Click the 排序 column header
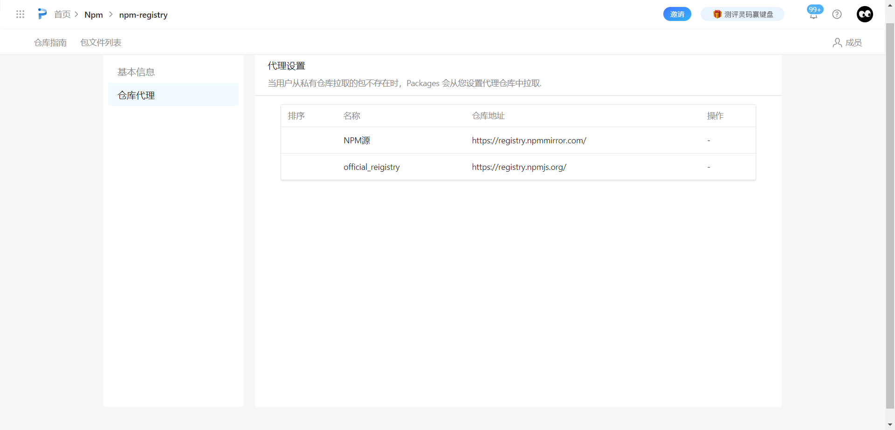895x430 pixels. 296,116
